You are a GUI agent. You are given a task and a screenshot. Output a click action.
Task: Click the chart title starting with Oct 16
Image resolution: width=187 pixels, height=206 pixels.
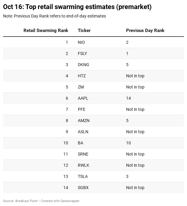77,7
